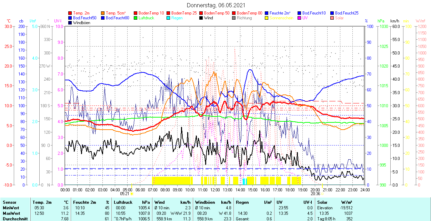Click the cyan Regen legend swatch
The height and width of the screenshot is (221, 431).
[x=169, y=18]
